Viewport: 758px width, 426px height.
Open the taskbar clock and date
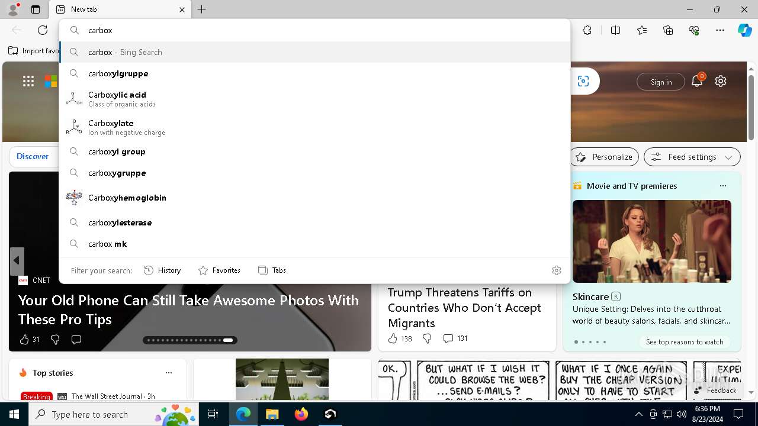coord(708,414)
